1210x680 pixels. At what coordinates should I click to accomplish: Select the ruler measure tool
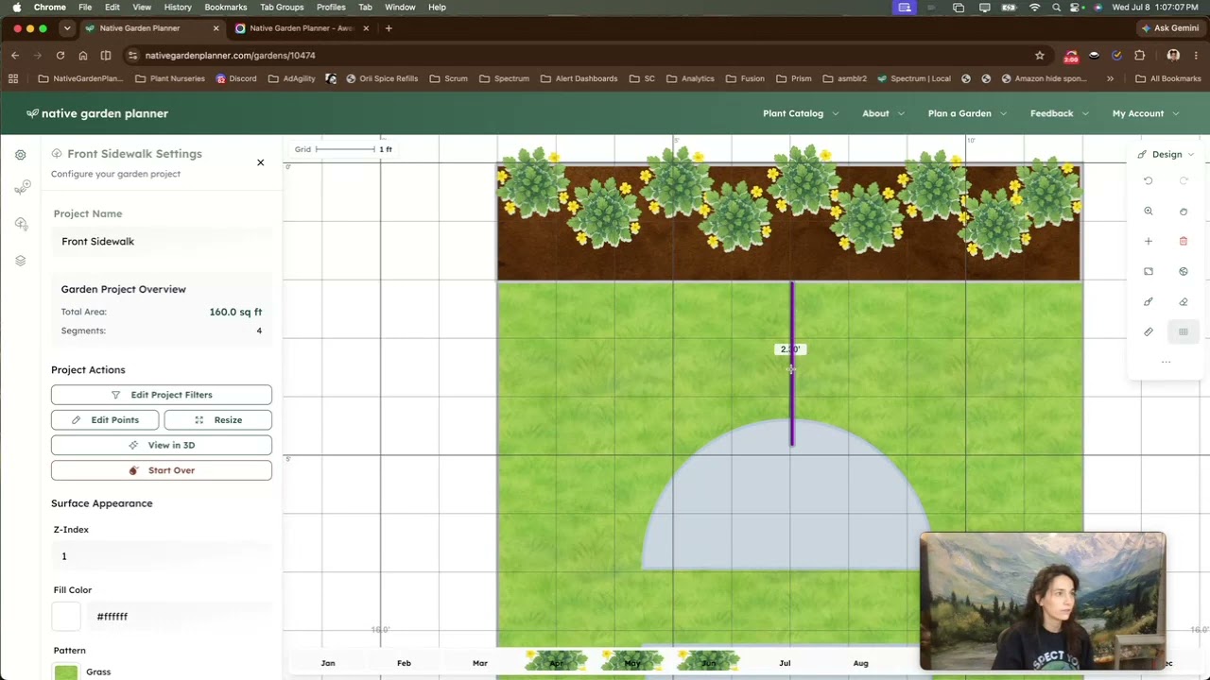(x=1149, y=331)
